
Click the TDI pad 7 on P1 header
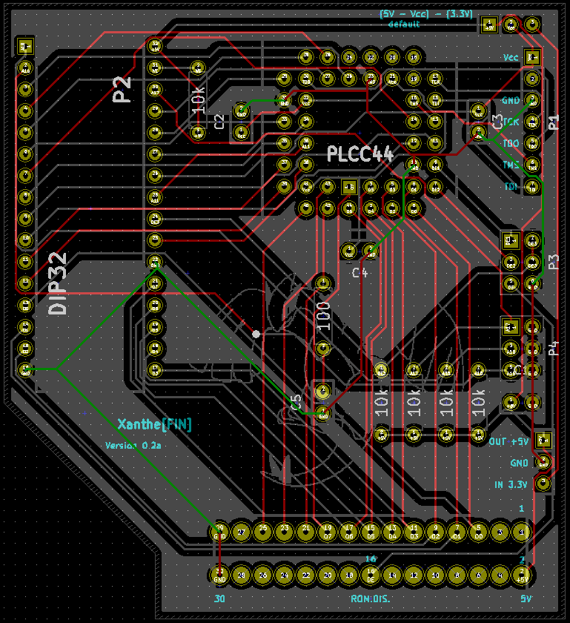tap(531, 186)
